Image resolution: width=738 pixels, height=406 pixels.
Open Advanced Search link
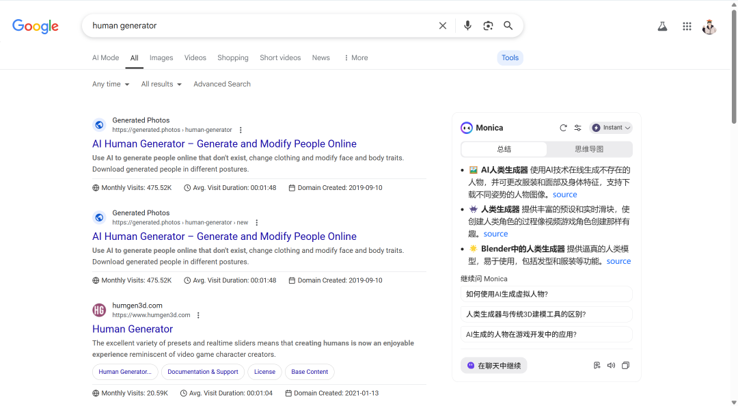tap(222, 84)
